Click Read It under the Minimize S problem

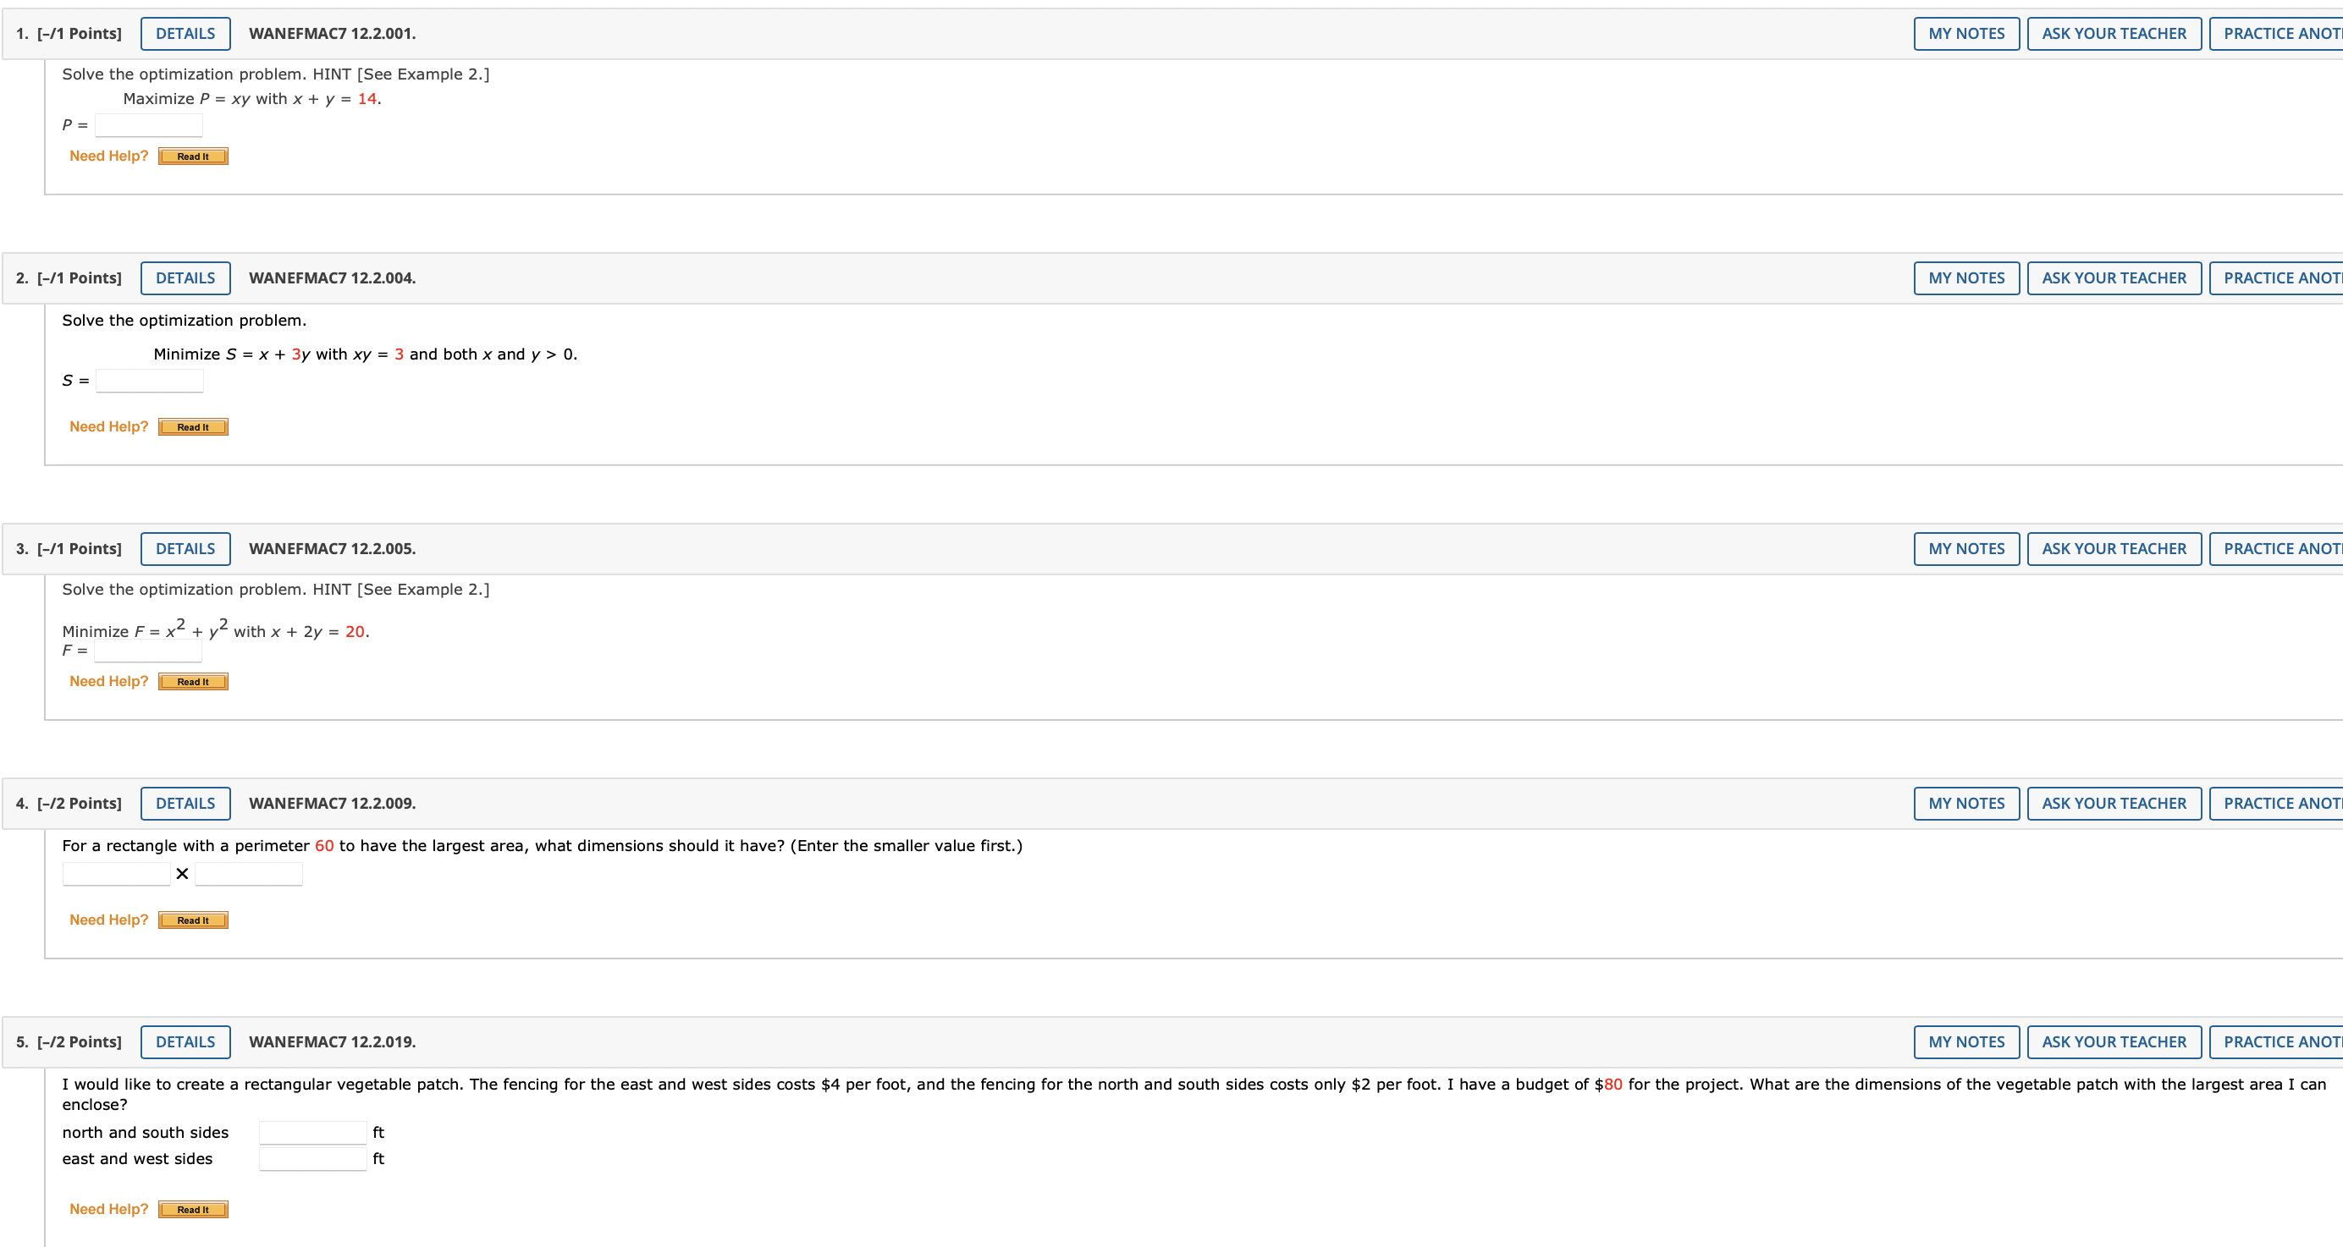point(192,426)
